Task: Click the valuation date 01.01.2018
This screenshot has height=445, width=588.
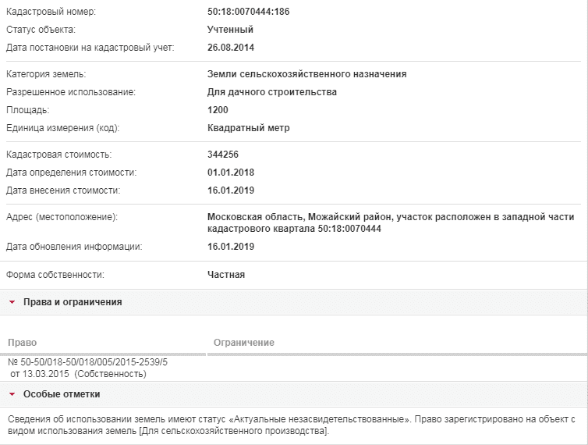Action: 231,173
